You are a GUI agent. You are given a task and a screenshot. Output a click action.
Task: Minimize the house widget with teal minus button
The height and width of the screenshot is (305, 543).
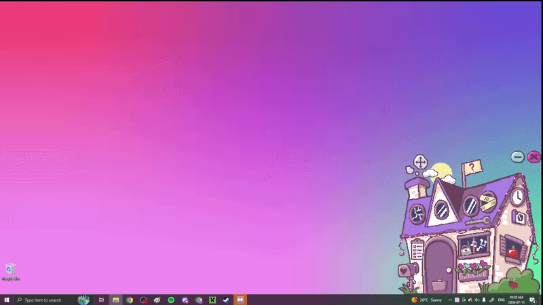pos(518,157)
